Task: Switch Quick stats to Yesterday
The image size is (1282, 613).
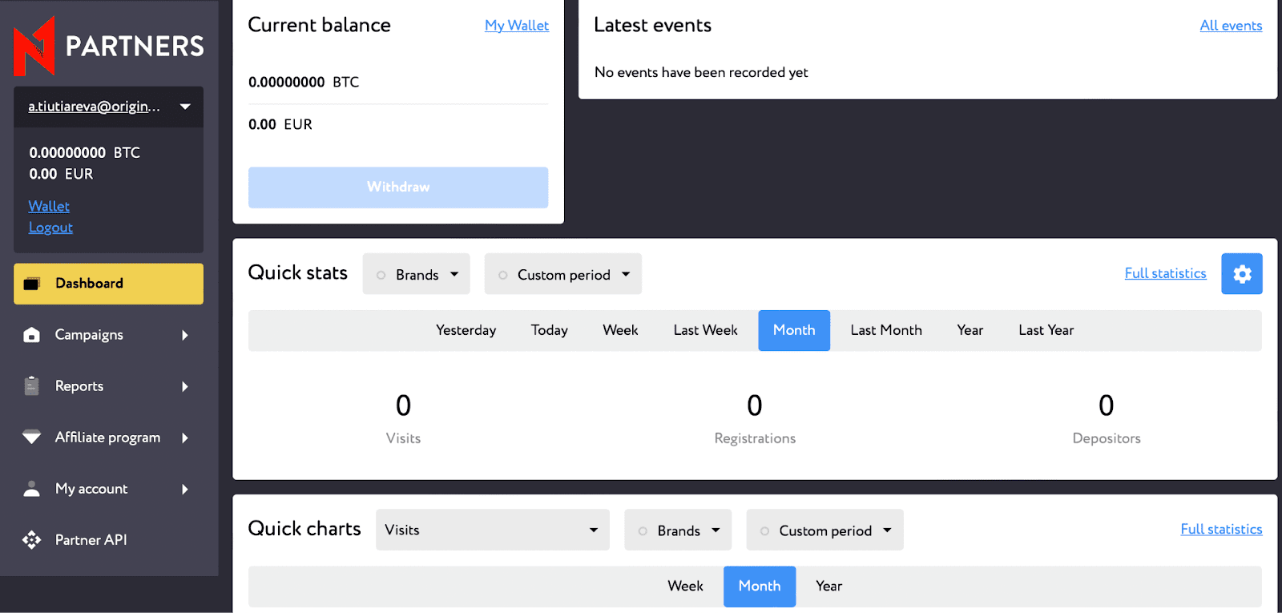Action: [466, 330]
